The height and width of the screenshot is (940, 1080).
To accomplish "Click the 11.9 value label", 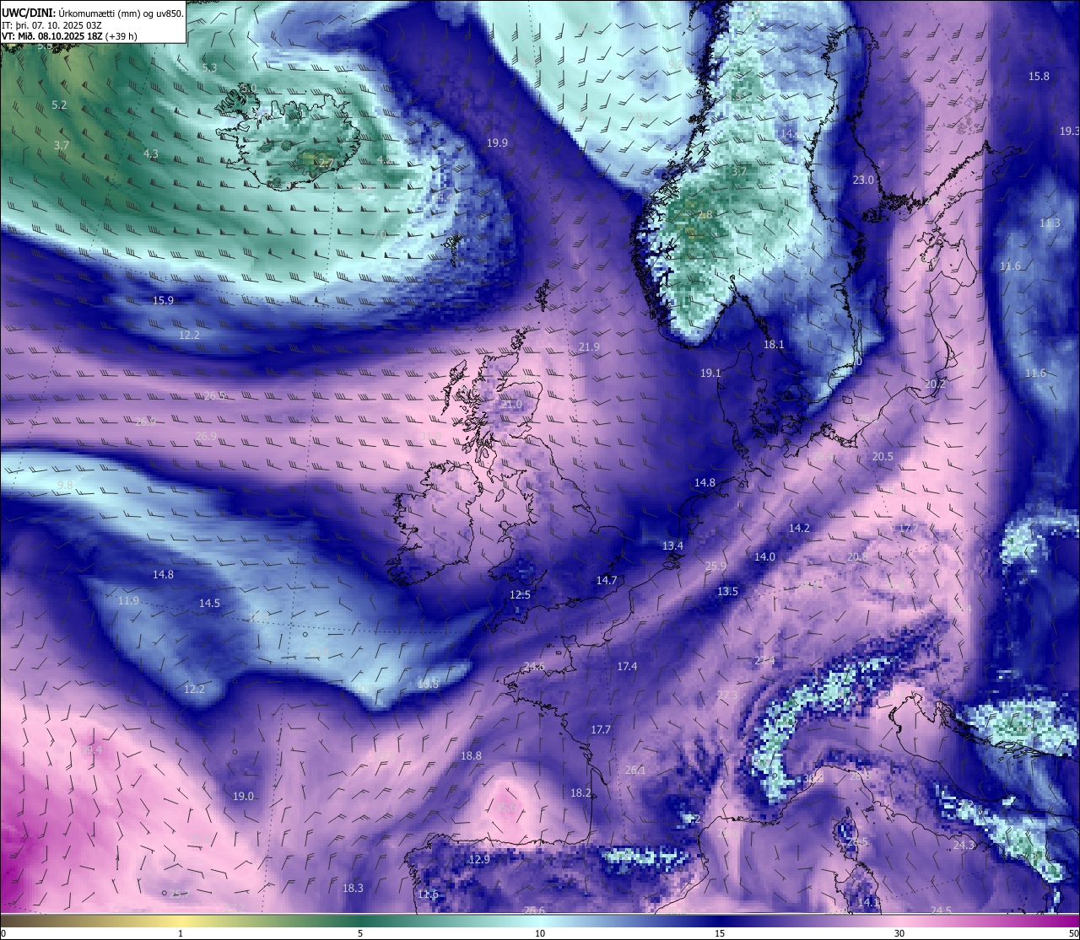I will [x=128, y=601].
